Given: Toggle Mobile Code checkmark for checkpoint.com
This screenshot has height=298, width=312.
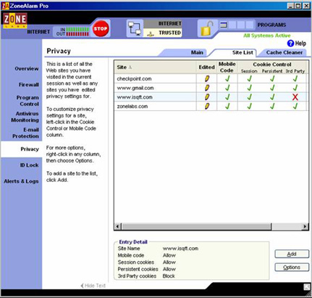Looking at the screenshot, I should pyautogui.click(x=227, y=78).
